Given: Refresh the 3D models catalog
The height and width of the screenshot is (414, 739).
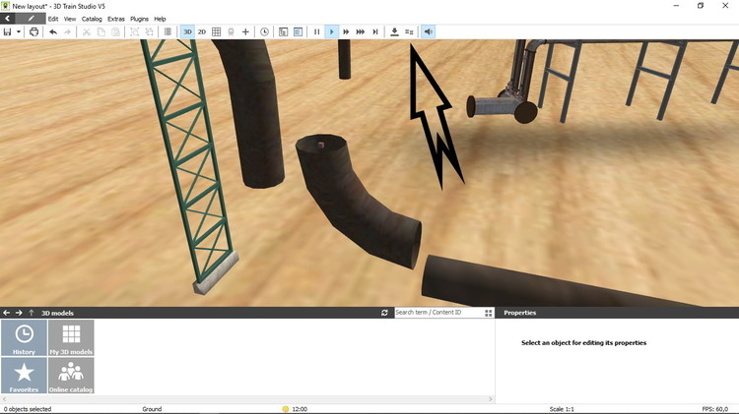Looking at the screenshot, I should pos(384,313).
